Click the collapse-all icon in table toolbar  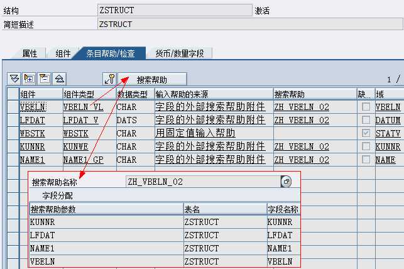(44, 79)
